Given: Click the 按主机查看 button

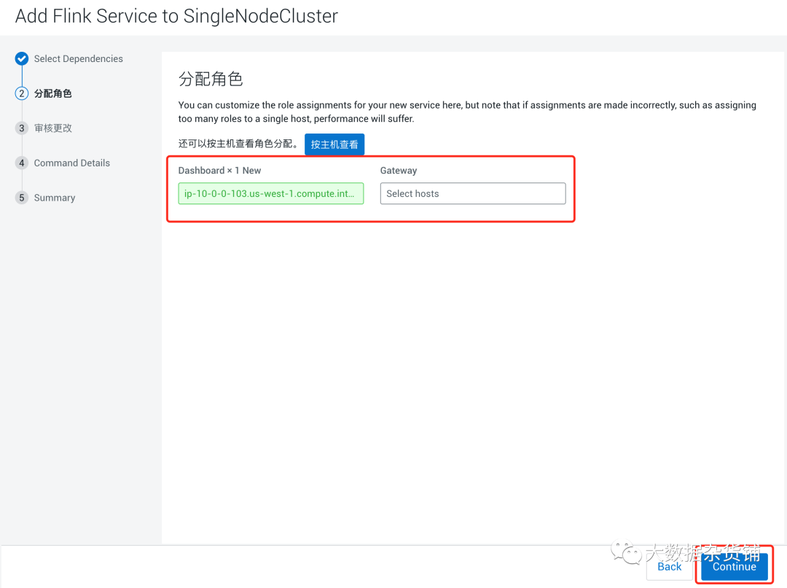Looking at the screenshot, I should [334, 144].
